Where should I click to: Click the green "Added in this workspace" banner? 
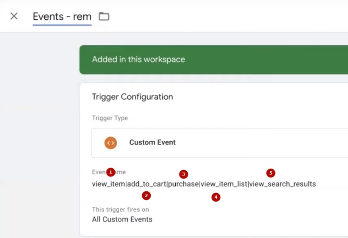click(138, 60)
